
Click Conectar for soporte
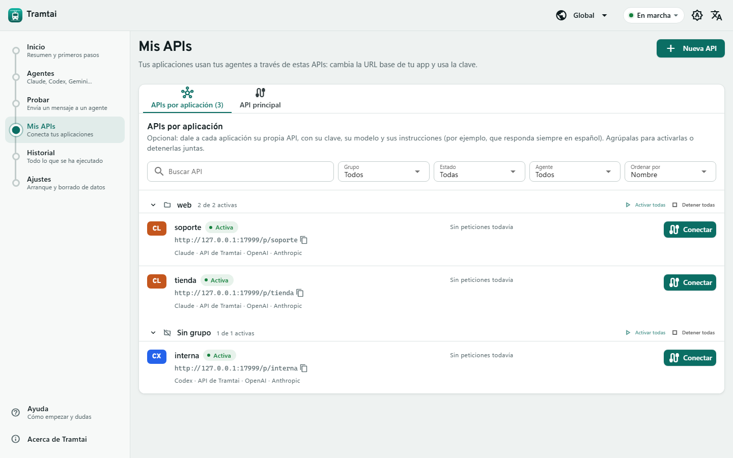(x=690, y=230)
